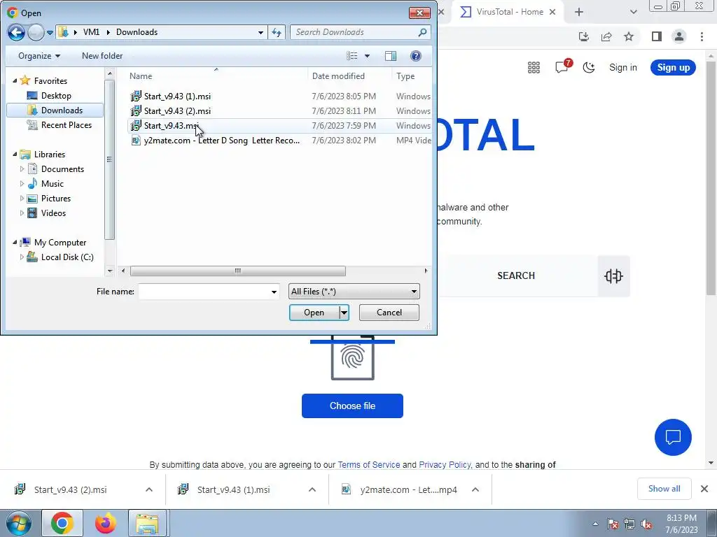Click New folder in the dialog toolbar
This screenshot has width=717, height=537.
pos(102,56)
